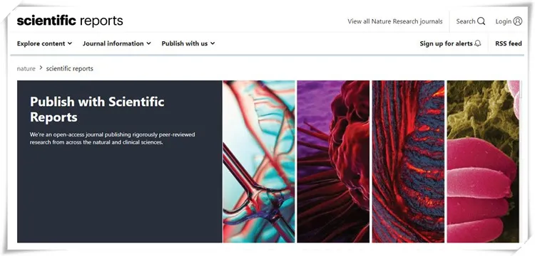The image size is (535, 256).
Task: Click the RSS feed link
Action: 509,43
